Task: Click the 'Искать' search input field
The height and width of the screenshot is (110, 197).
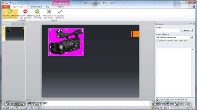Action: (x=168, y=31)
